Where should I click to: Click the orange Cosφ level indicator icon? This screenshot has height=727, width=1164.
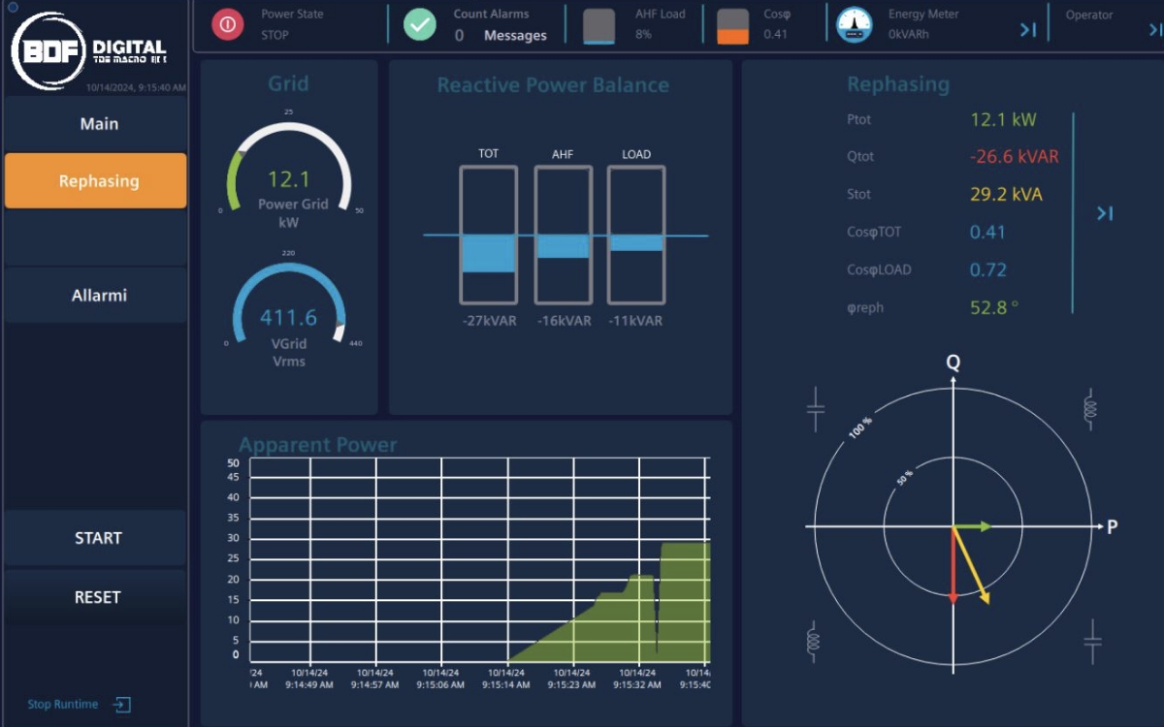point(732,26)
